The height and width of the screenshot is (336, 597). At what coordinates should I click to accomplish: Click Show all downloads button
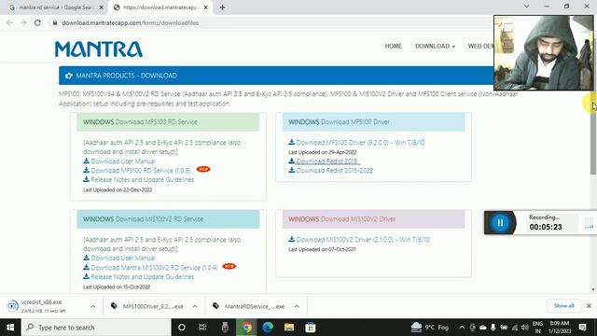coord(563,306)
